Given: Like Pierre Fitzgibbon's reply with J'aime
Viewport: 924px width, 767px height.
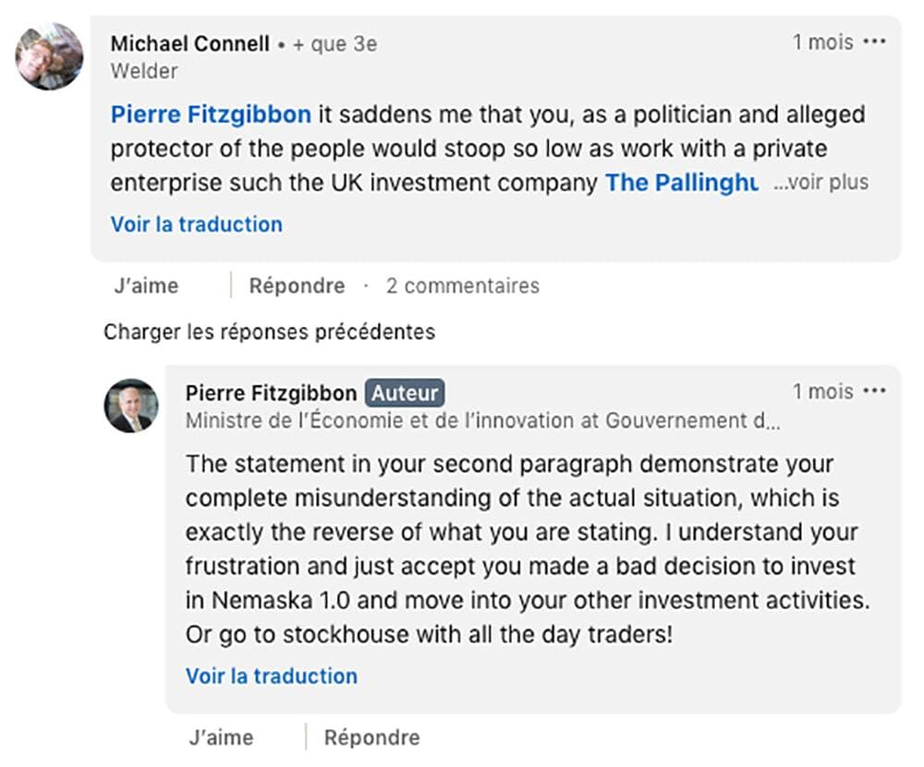Looking at the screenshot, I should (x=220, y=737).
